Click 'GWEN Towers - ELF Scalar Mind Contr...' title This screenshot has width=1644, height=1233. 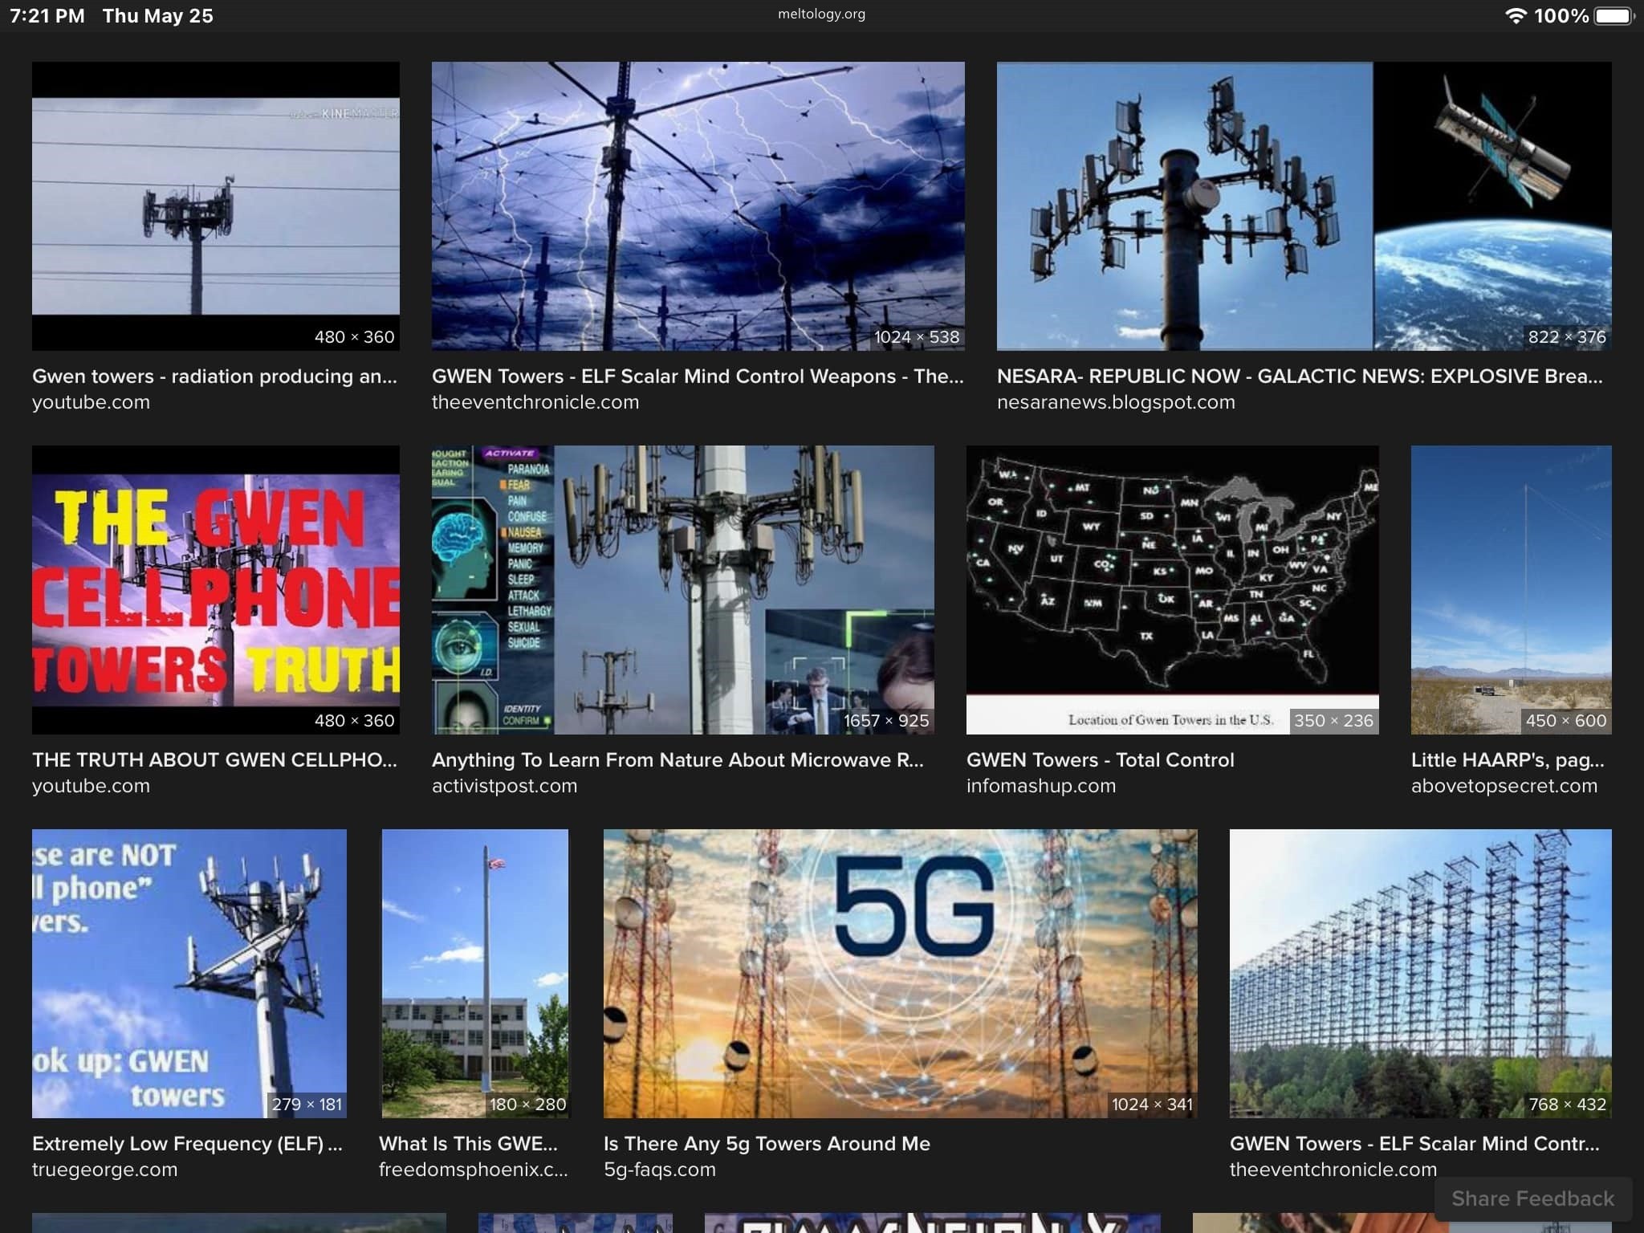coord(1414,1144)
